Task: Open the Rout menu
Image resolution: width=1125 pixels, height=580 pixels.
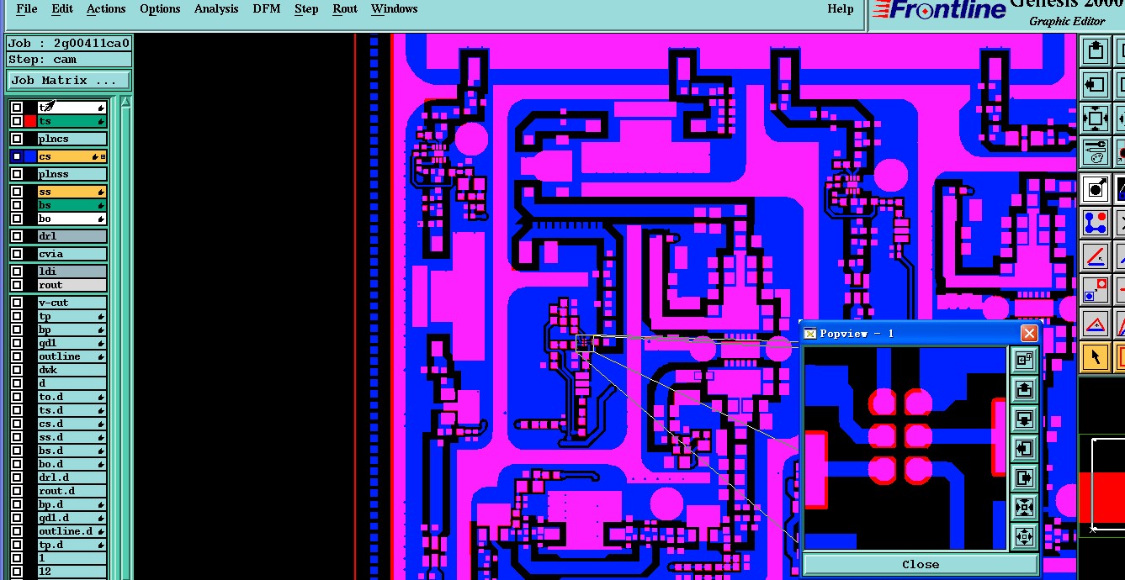Action: click(x=345, y=9)
